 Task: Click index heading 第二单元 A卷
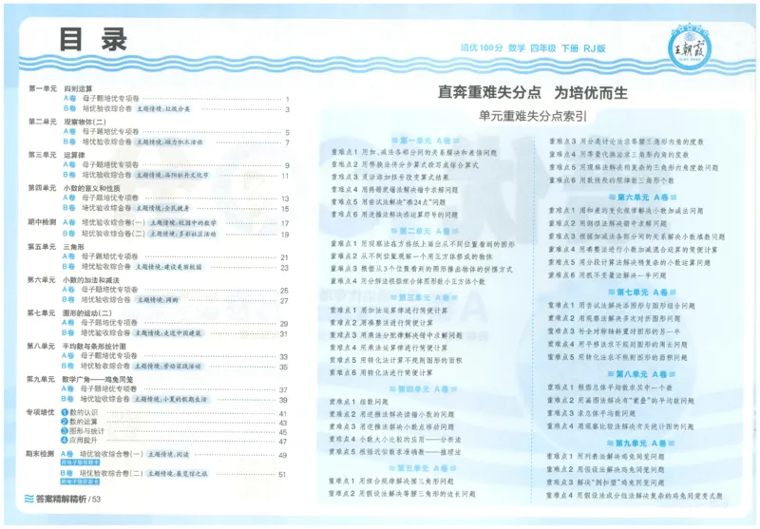click(x=425, y=231)
